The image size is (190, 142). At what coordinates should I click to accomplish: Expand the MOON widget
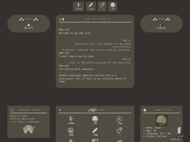(161, 28)
